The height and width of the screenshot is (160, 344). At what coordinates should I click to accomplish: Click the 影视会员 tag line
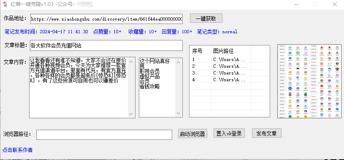tap(149, 71)
